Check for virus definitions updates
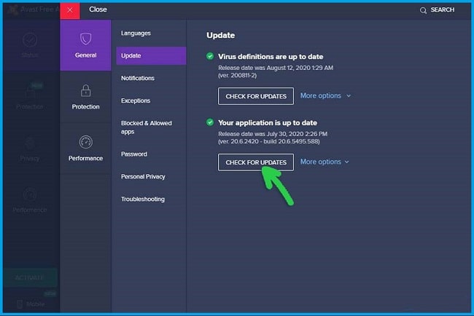 (256, 96)
